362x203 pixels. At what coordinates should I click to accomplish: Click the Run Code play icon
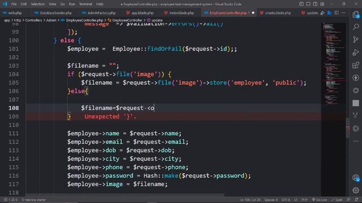[x=322, y=13]
